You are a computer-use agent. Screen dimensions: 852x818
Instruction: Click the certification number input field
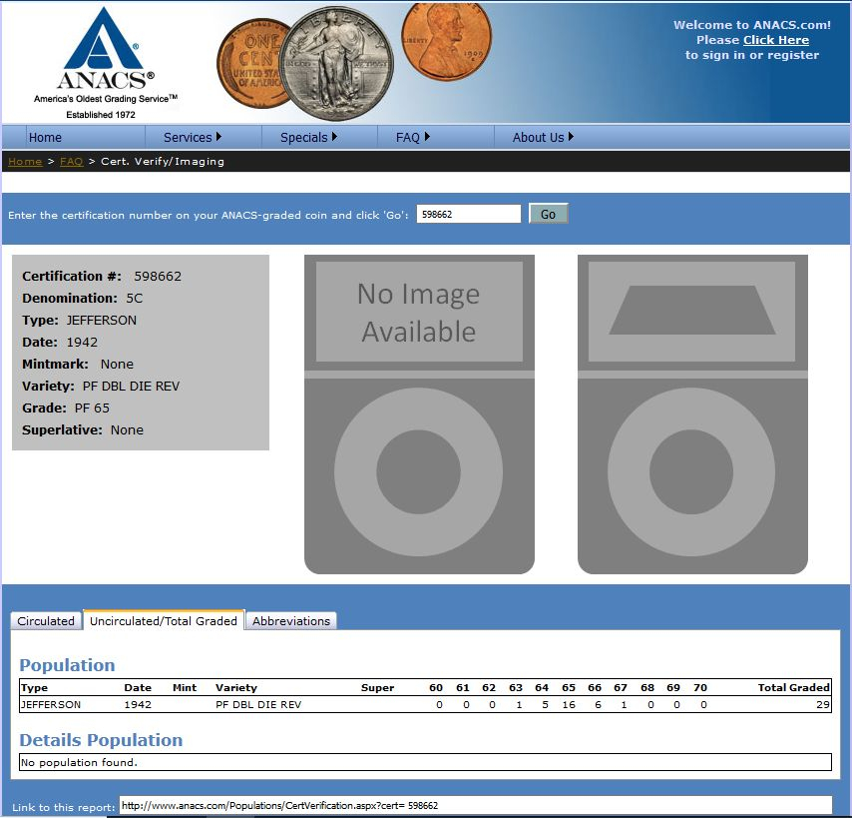pos(468,214)
